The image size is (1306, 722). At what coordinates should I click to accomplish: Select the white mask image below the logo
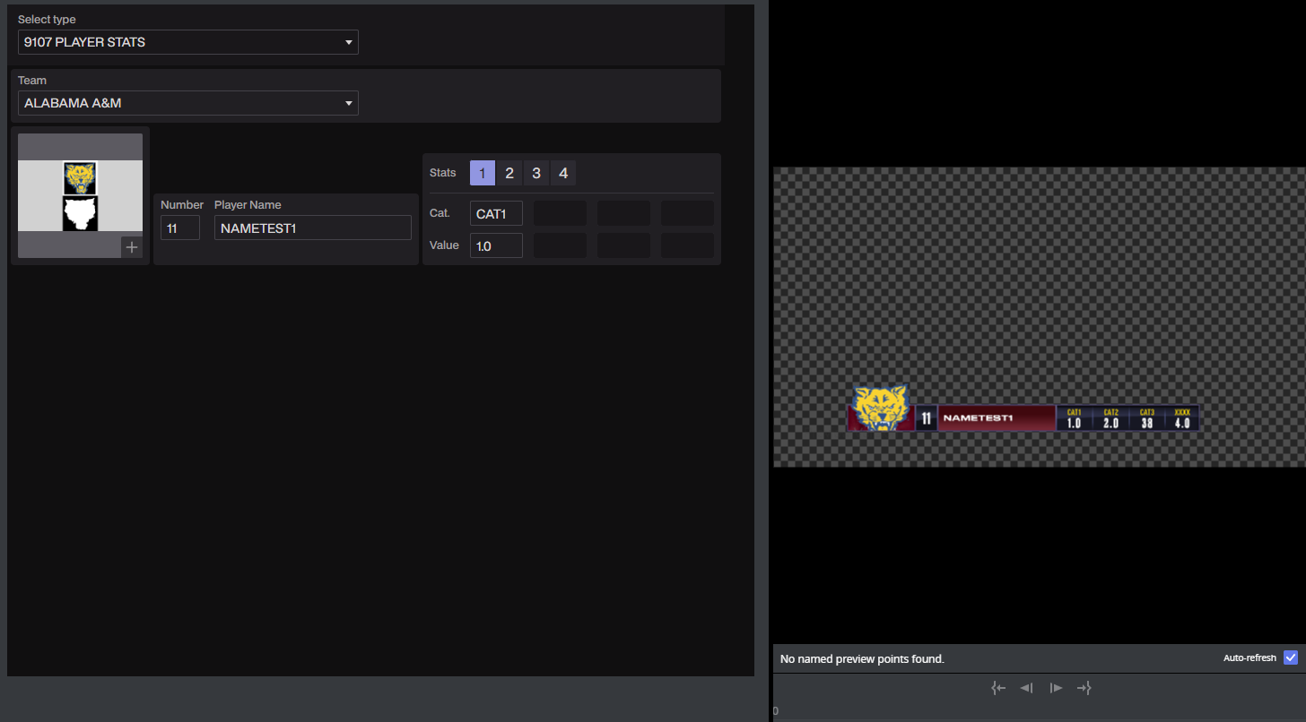(x=80, y=213)
